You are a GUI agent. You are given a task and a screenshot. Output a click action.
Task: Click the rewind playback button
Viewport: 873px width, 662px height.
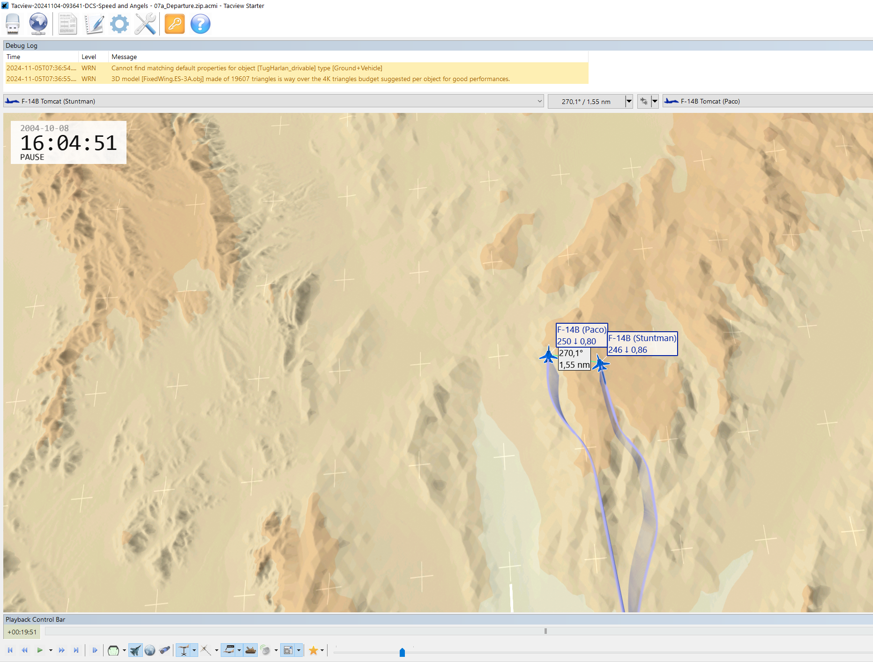pyautogui.click(x=25, y=650)
